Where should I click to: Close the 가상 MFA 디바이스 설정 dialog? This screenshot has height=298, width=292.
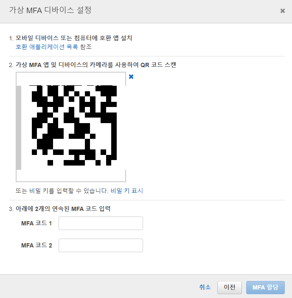[283, 11]
